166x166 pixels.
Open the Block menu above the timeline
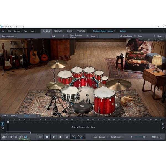(14, 116)
